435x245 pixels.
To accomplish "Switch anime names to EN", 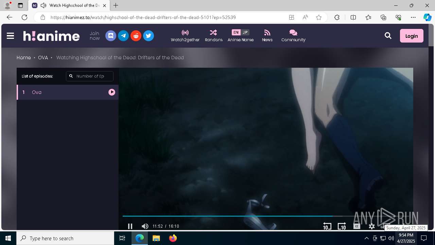I will coord(236,32).
